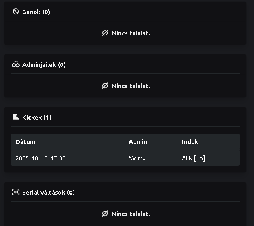Click the empty-set icon in Serial váltások section

105,214
